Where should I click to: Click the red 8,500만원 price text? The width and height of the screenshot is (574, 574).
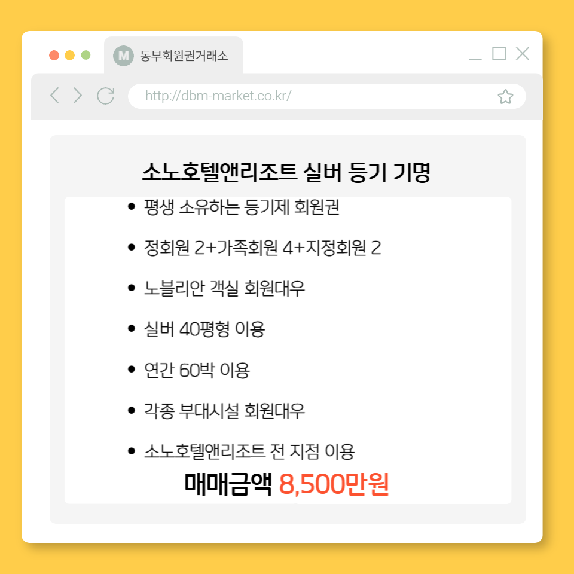(334, 484)
